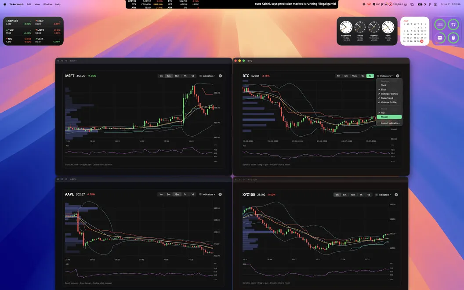This screenshot has width=464, height=290.
Task: Open the Window menu
Action: [47, 4]
